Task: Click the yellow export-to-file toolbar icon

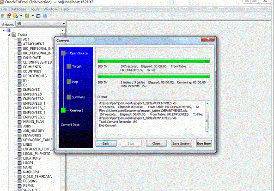Action: point(16,16)
